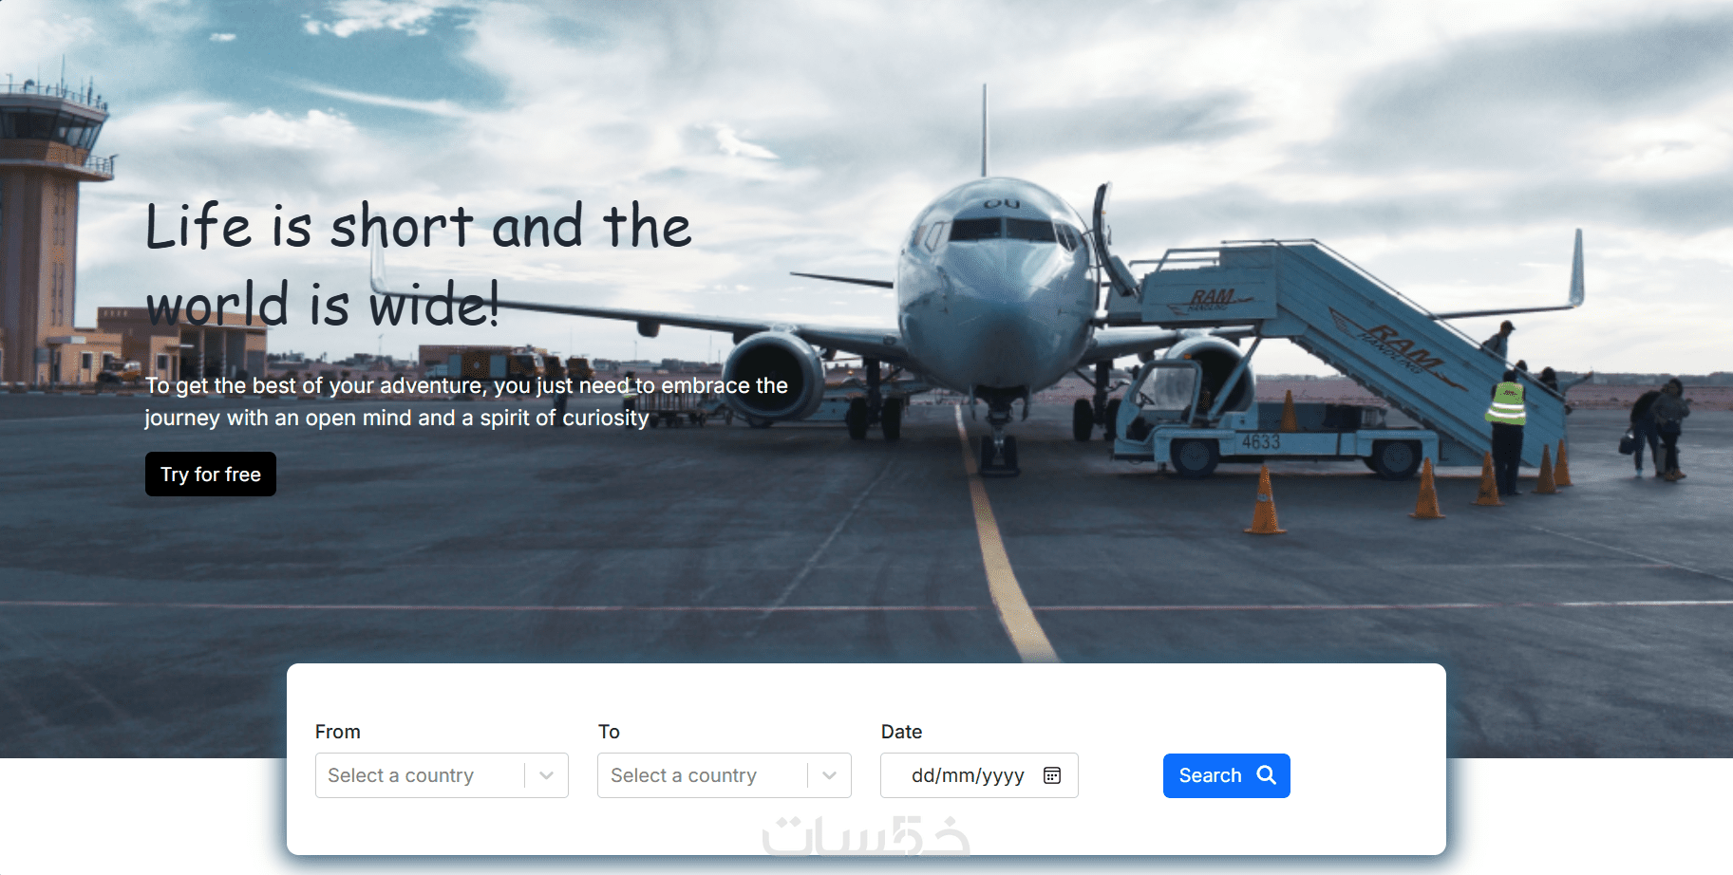Click the RAM boarding stairs in photo

(x=1348, y=342)
